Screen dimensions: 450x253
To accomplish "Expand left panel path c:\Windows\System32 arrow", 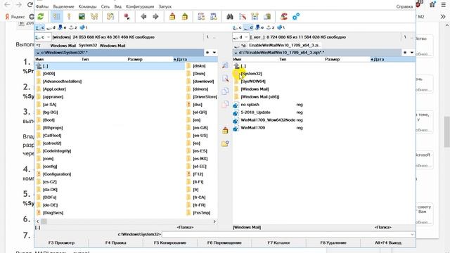I will click(x=38, y=53).
